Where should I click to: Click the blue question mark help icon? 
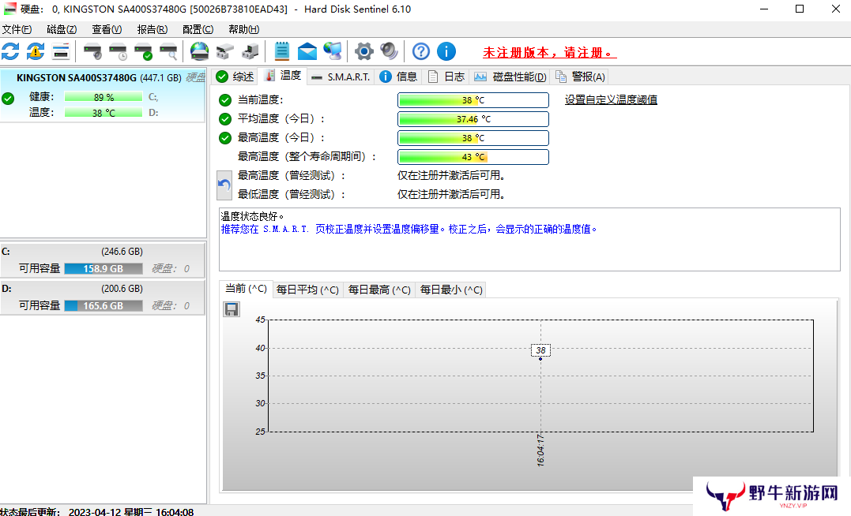tap(420, 51)
